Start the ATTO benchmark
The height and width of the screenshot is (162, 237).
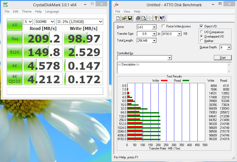coord(223,58)
